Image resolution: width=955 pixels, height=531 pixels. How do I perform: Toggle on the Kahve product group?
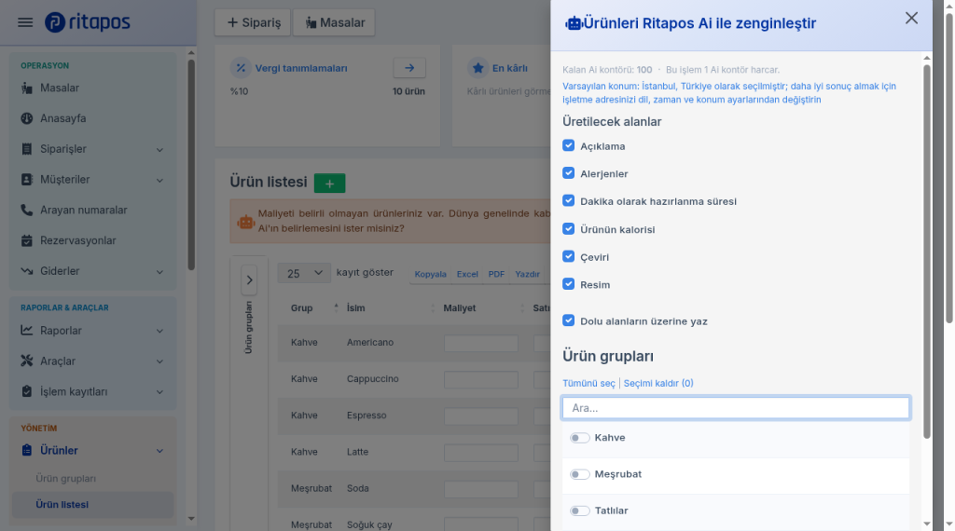click(x=580, y=438)
